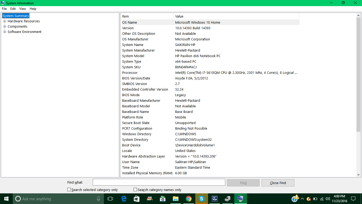Open the View menu
This screenshot has width=362, height=204.
pyautogui.click(x=23, y=9)
